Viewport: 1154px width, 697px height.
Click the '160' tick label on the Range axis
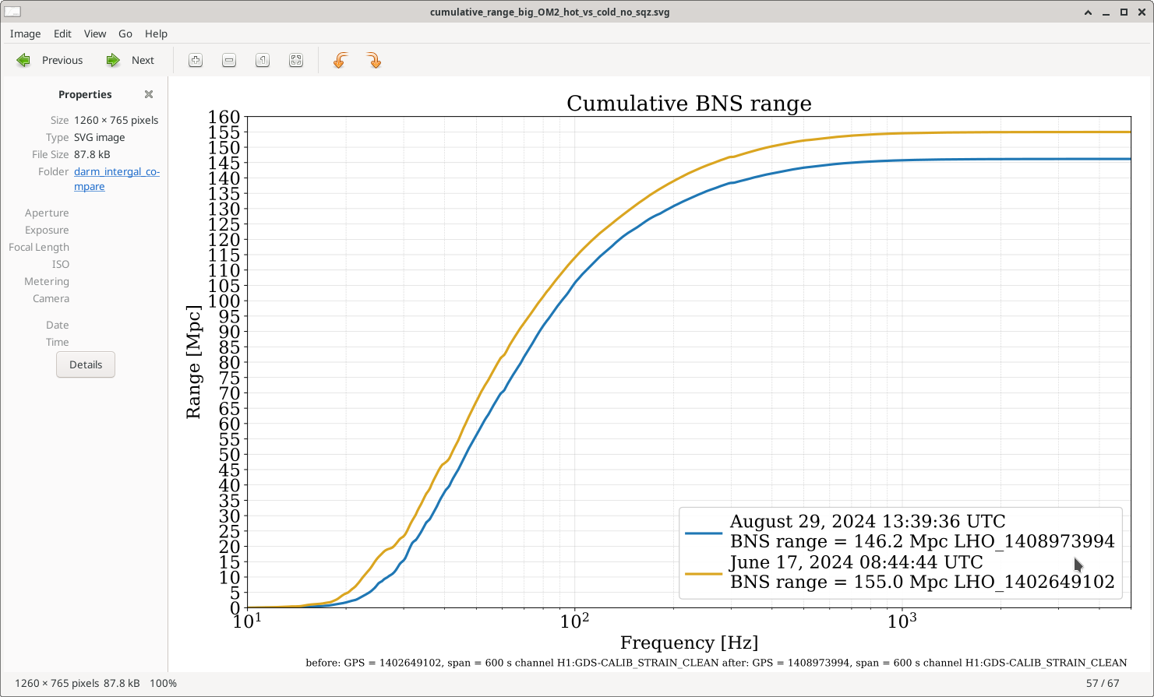(x=224, y=117)
